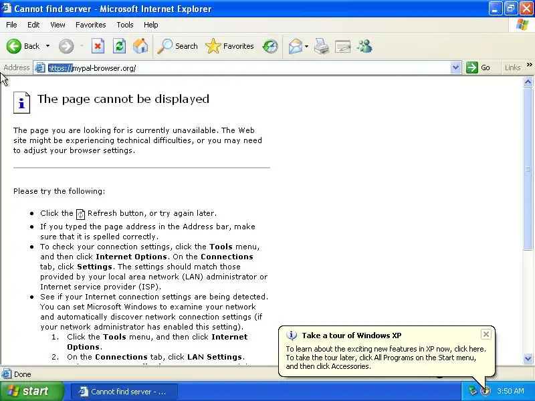Click the green Back arrow button

click(x=14, y=46)
